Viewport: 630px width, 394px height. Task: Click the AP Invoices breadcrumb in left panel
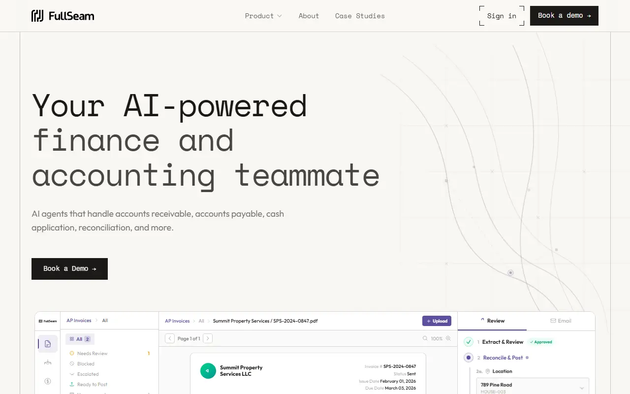(x=79, y=320)
